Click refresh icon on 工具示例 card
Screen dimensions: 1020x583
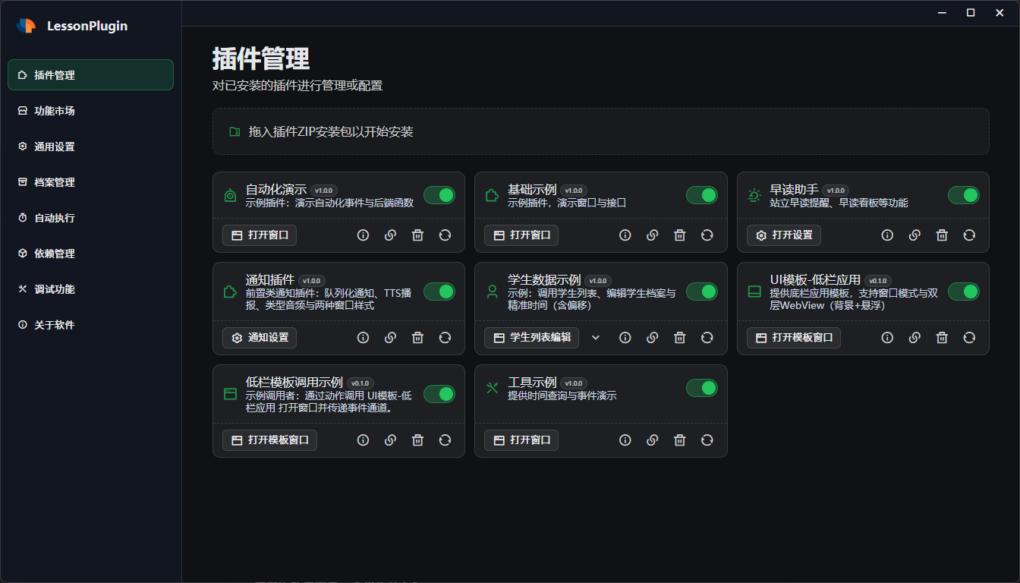707,440
